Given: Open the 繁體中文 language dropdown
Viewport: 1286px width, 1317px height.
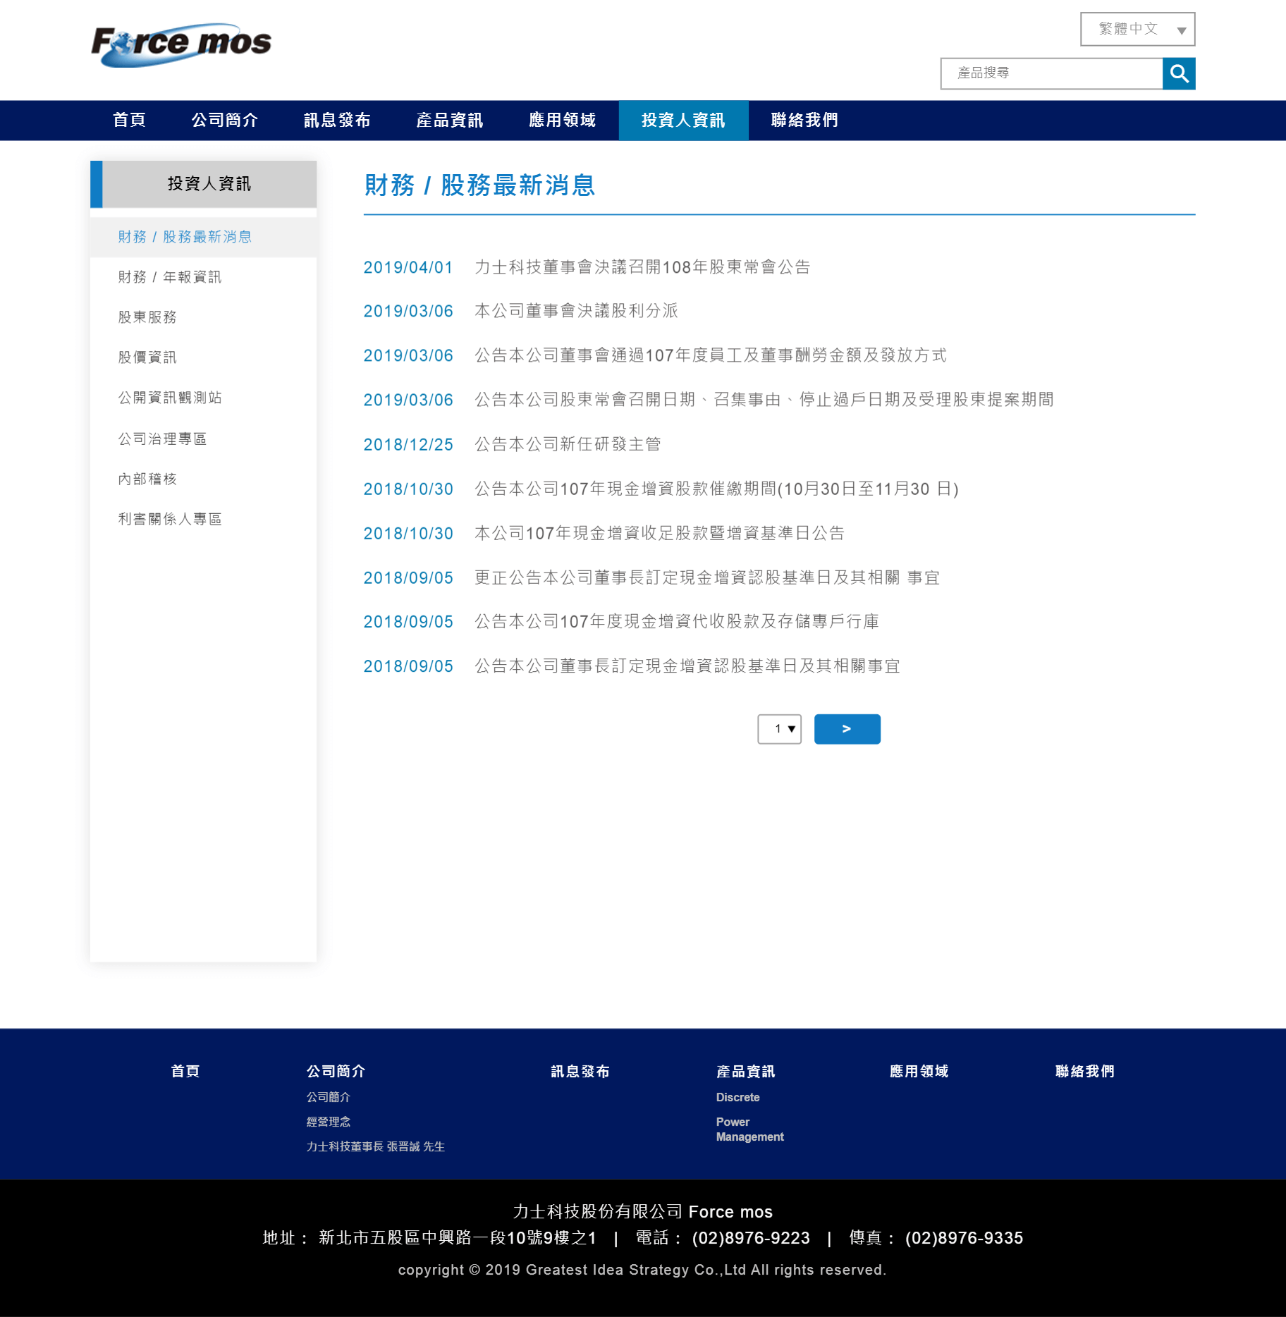Looking at the screenshot, I should [1137, 29].
